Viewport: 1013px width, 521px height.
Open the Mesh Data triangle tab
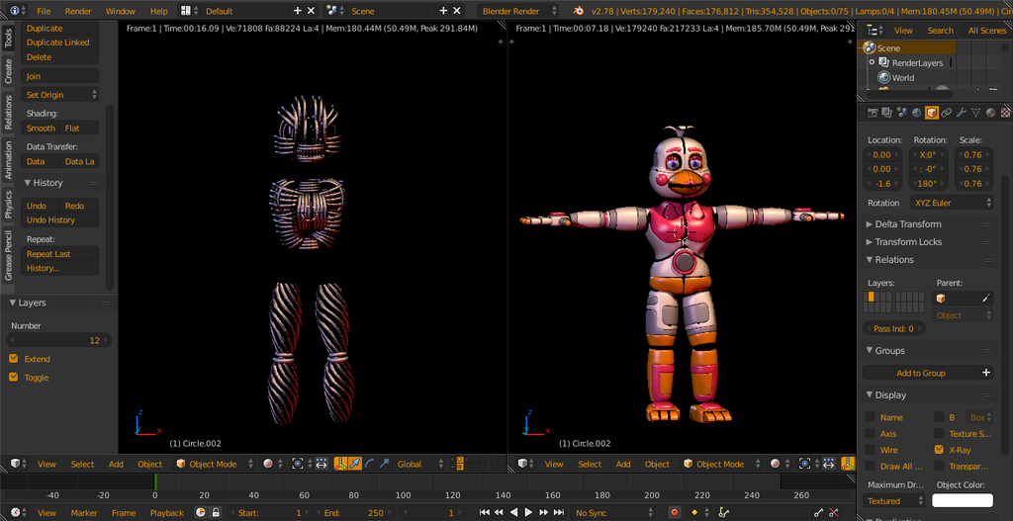click(x=976, y=113)
